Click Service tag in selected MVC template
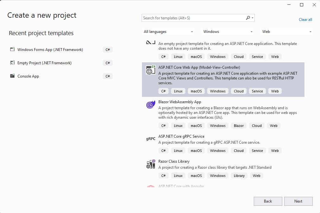 tap(257, 91)
